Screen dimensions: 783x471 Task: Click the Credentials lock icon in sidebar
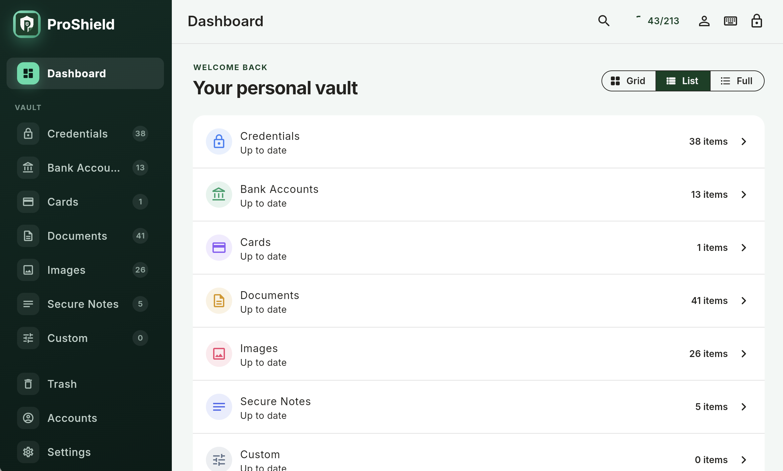[28, 134]
